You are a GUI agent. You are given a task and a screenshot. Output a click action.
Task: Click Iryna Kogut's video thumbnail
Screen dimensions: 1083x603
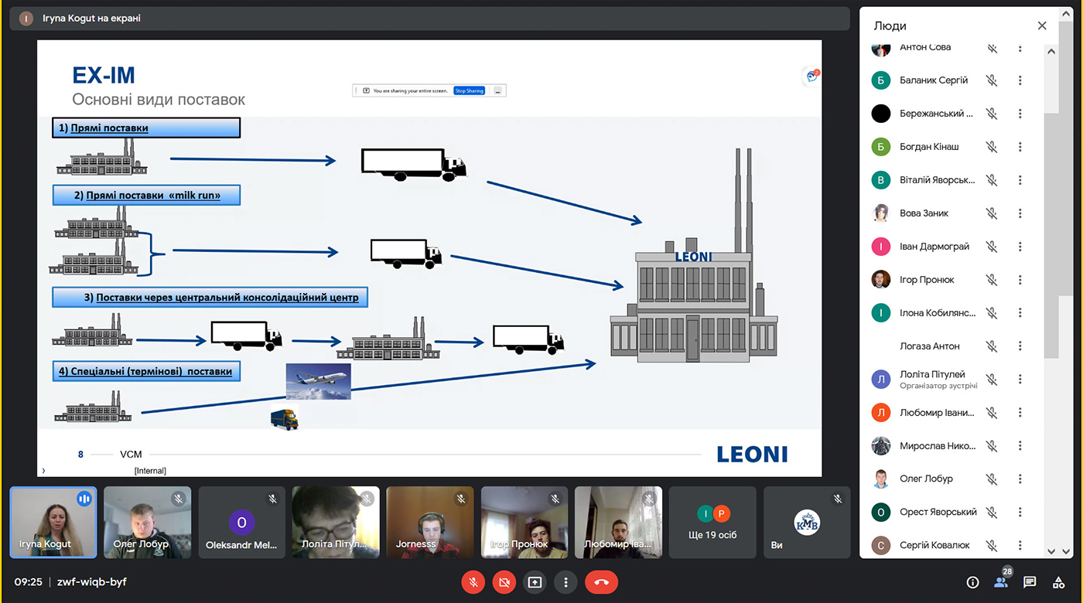(x=53, y=523)
